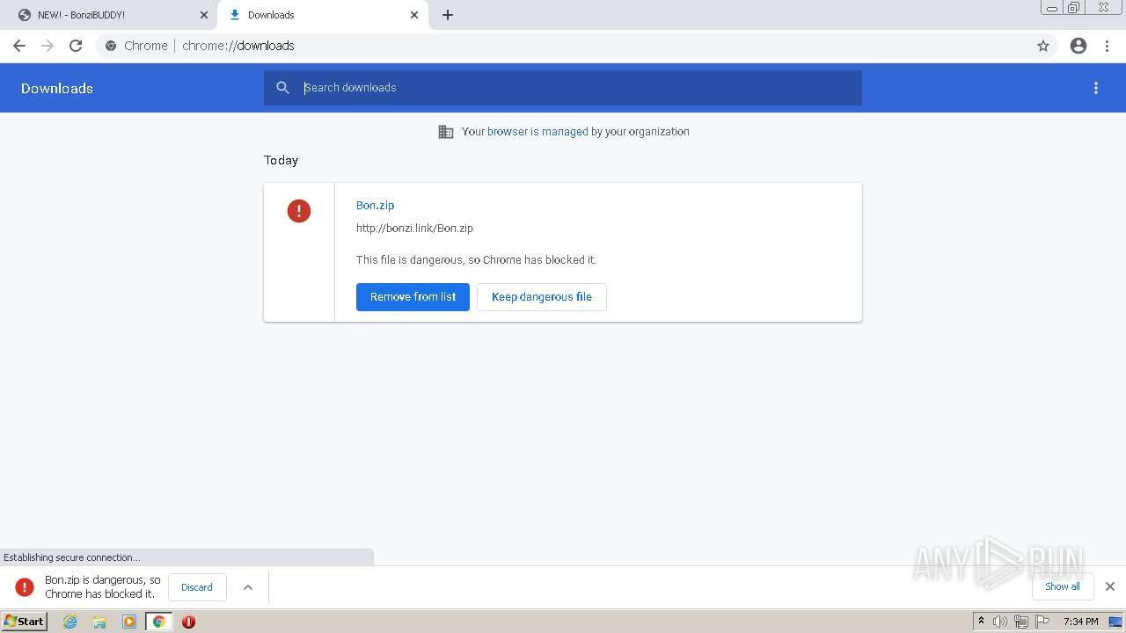The width and height of the screenshot is (1126, 633).
Task: Select the Downloads tab
Action: 323,15
